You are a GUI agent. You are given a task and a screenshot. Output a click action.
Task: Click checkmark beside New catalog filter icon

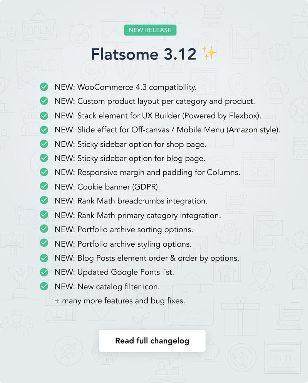tap(44, 286)
